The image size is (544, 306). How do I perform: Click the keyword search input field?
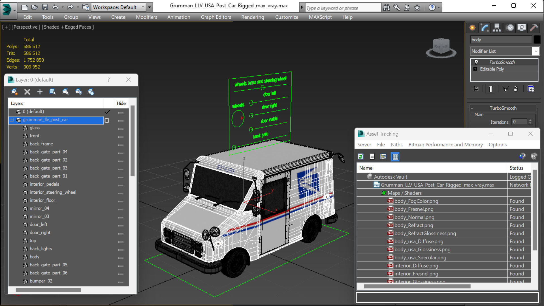coord(343,8)
